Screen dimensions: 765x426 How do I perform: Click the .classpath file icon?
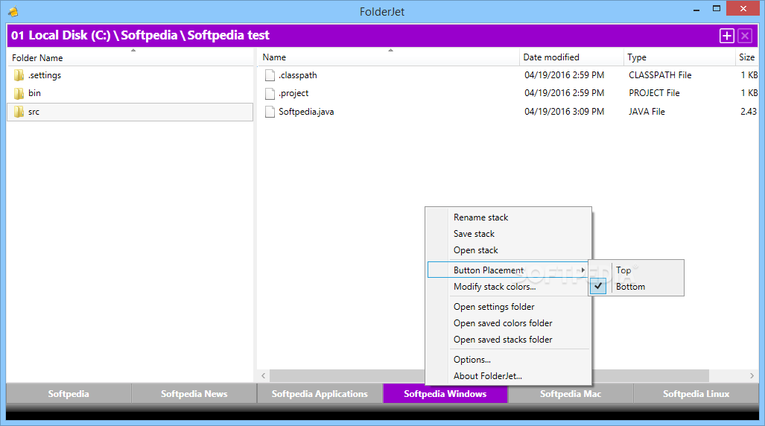tap(270, 75)
